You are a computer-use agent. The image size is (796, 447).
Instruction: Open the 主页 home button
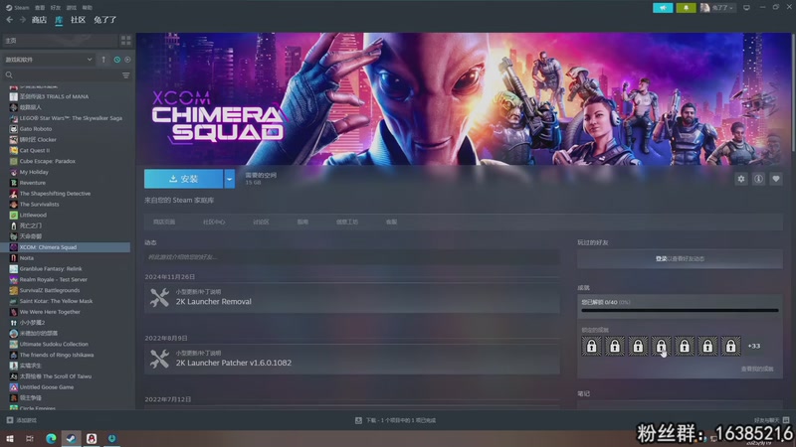coord(60,40)
